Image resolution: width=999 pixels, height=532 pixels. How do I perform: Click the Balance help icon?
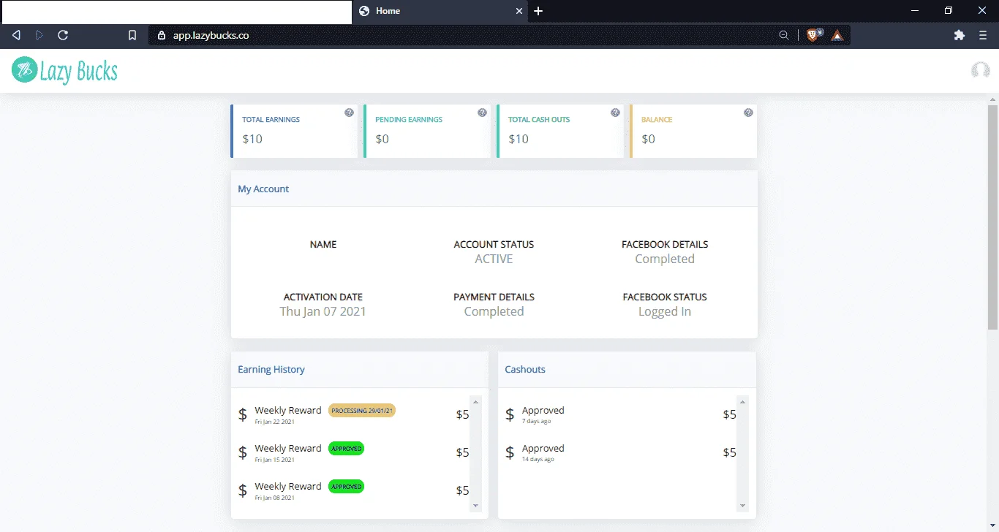coord(748,113)
